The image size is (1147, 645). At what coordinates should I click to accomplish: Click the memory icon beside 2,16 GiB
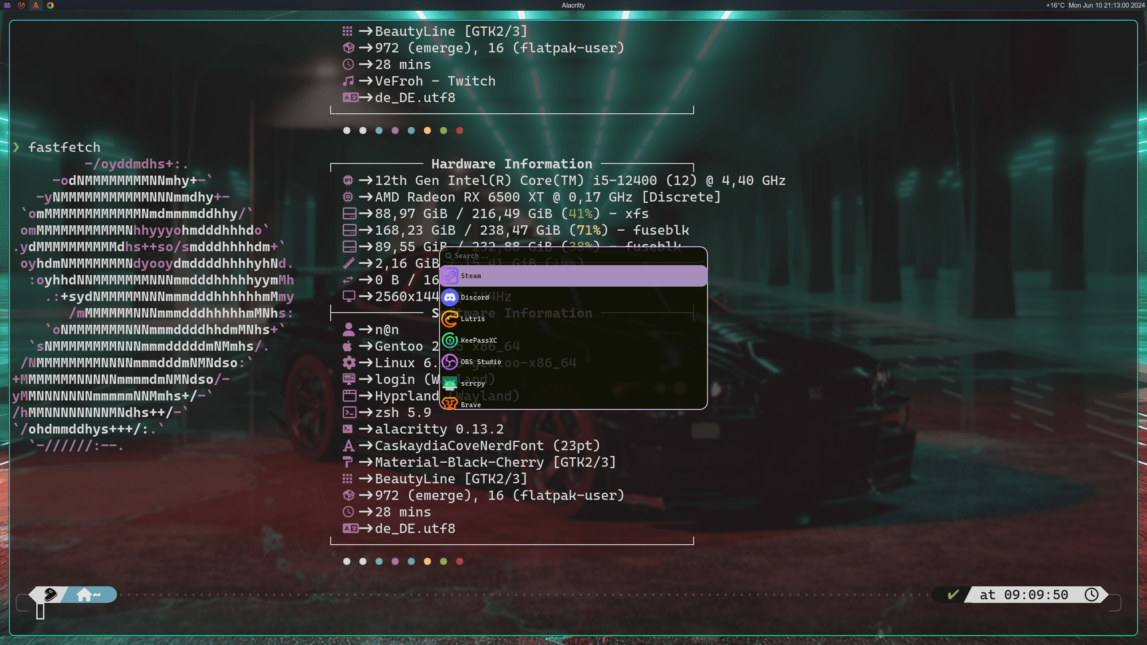click(x=349, y=263)
